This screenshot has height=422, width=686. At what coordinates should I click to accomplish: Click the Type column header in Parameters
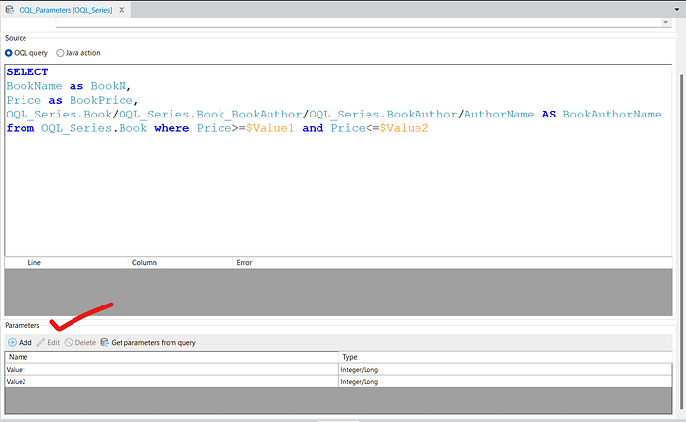point(506,357)
